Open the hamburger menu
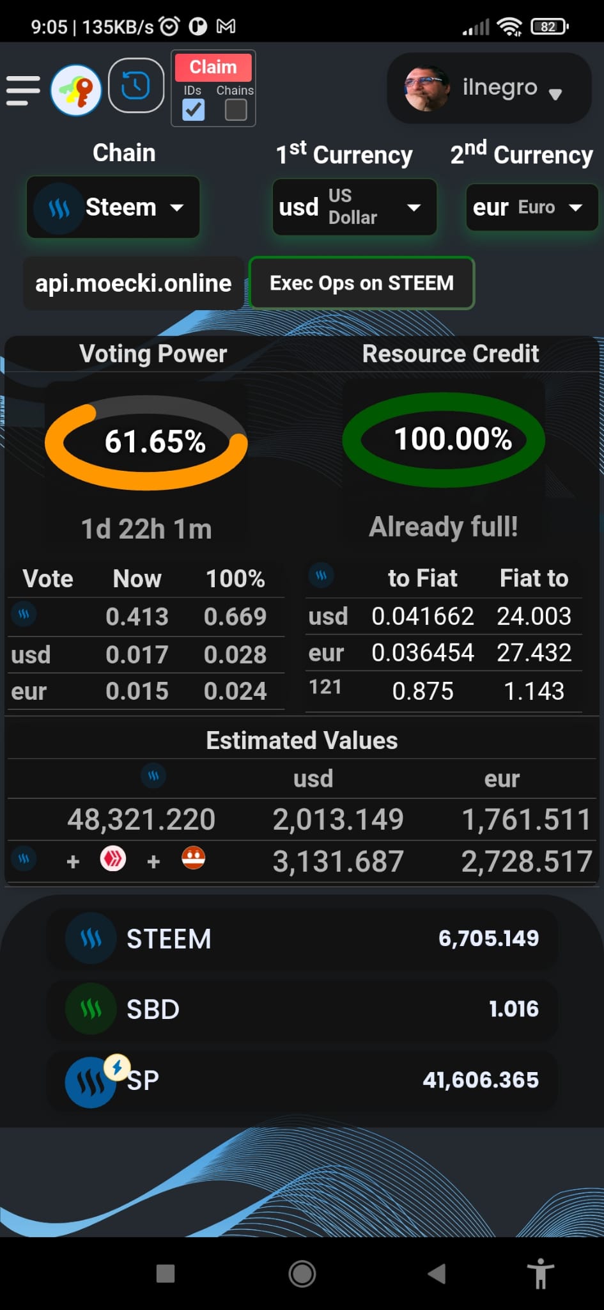The width and height of the screenshot is (604, 1310). tap(23, 90)
